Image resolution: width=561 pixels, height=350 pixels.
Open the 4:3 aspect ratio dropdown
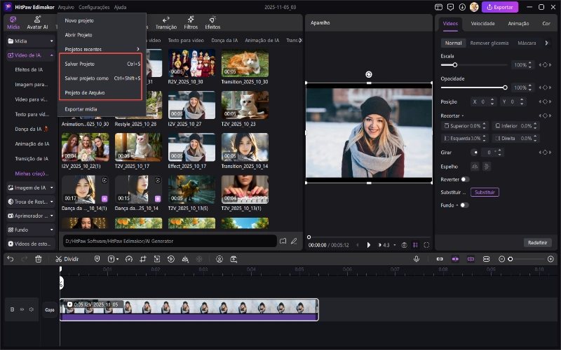(390, 245)
